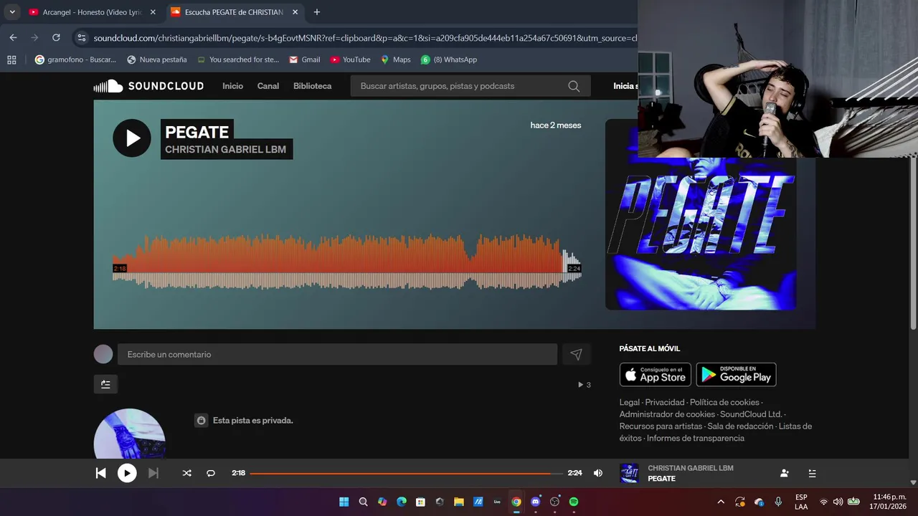Open the Chrome apps grid icon
918x516 pixels.
(x=11, y=59)
